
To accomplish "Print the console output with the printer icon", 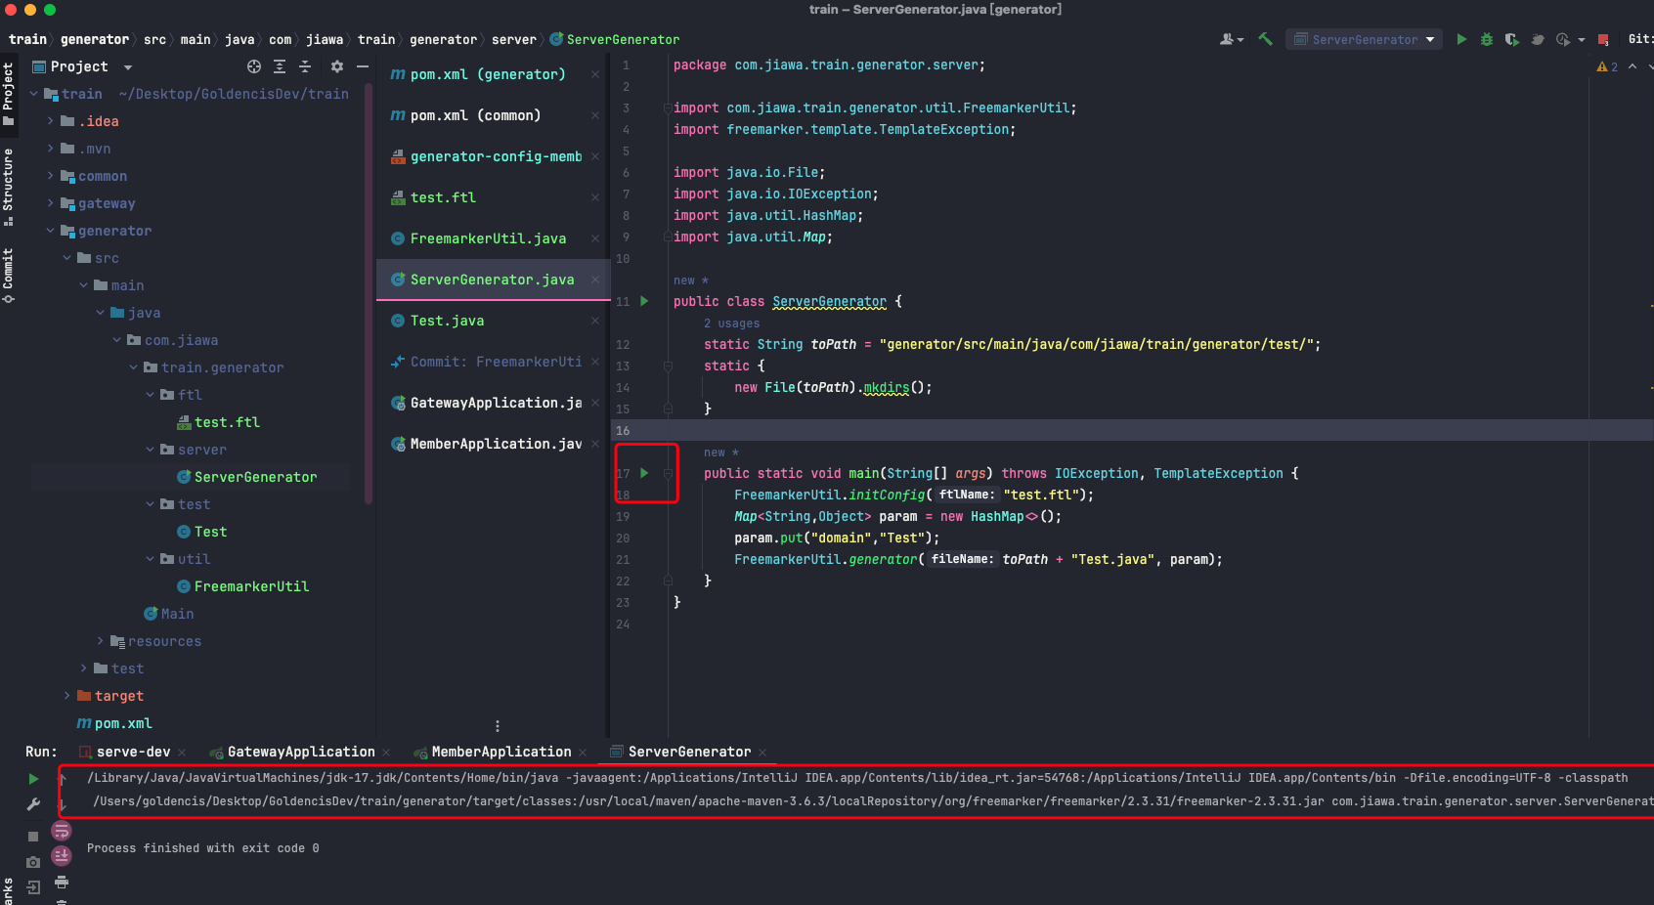I will click(x=62, y=882).
